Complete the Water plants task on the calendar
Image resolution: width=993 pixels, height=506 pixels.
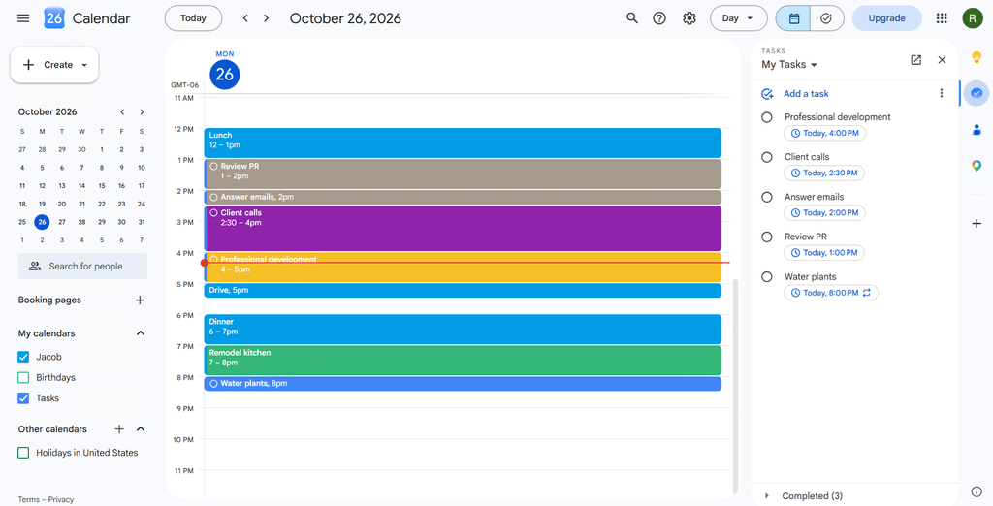pyautogui.click(x=213, y=384)
